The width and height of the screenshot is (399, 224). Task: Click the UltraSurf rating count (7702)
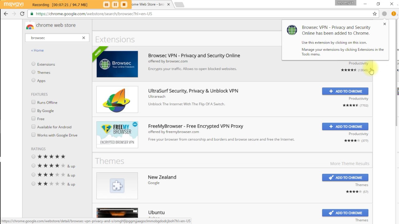(x=364, y=105)
